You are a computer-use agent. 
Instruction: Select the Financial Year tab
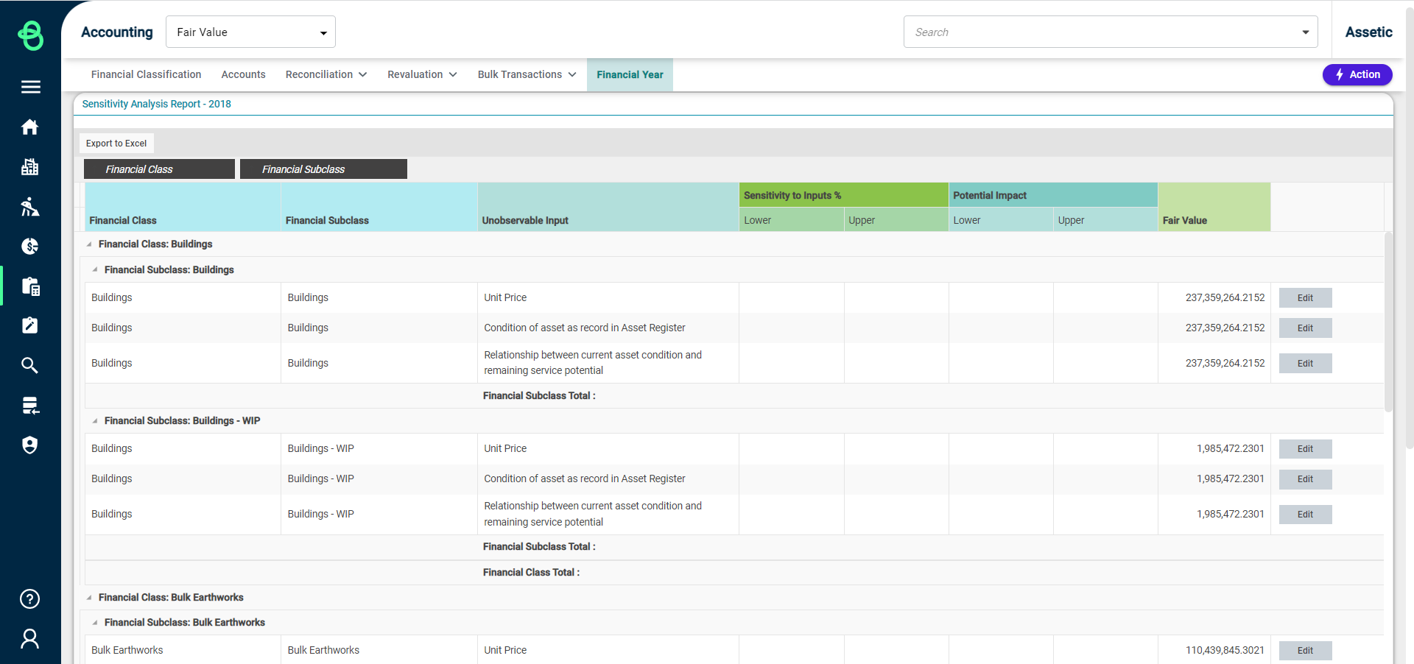click(630, 74)
